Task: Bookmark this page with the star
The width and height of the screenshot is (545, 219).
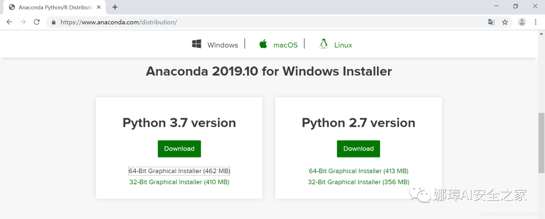Action: point(505,22)
